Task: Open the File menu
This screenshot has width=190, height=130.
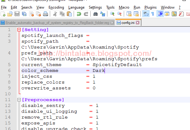Action: click(x=4, y=7)
